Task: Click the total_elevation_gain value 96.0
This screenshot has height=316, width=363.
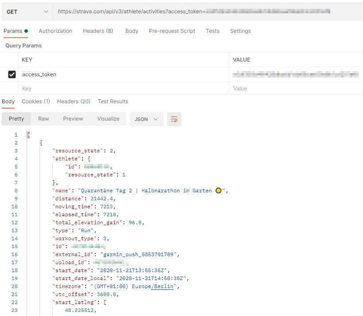Action: coord(135,222)
